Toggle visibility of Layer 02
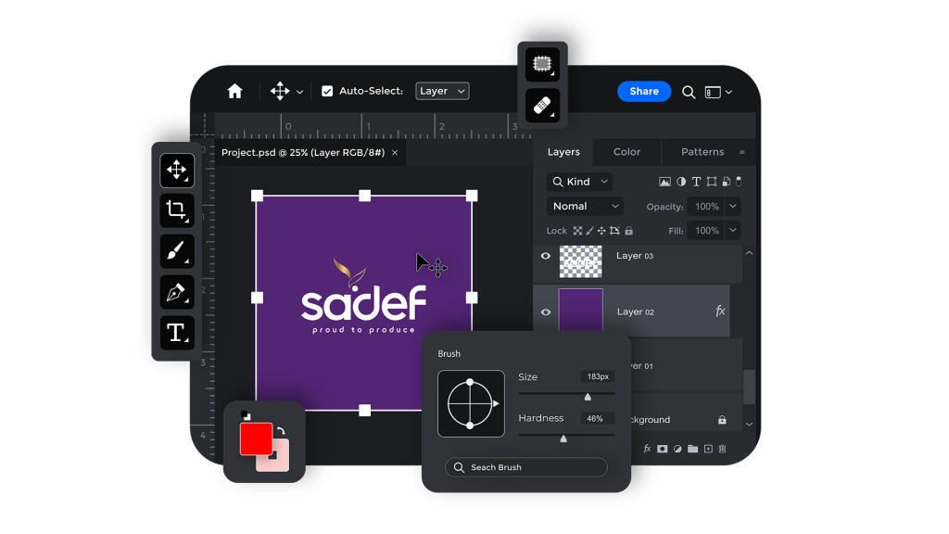Image resolution: width=949 pixels, height=534 pixels. [546, 312]
